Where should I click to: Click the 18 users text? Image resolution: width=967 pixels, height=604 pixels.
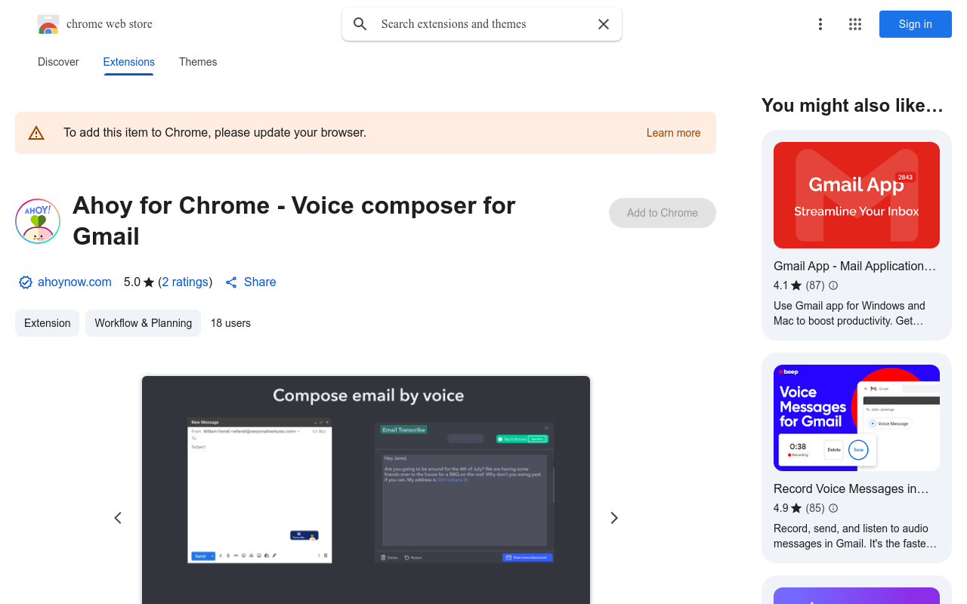point(230,323)
